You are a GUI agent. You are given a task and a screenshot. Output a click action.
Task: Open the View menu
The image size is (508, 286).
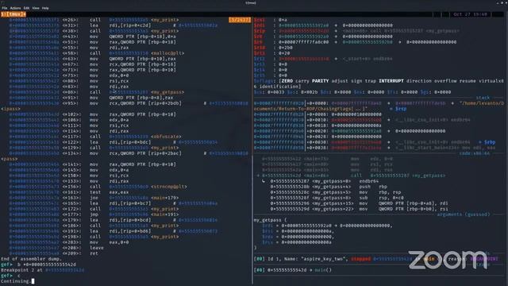click(36, 8)
